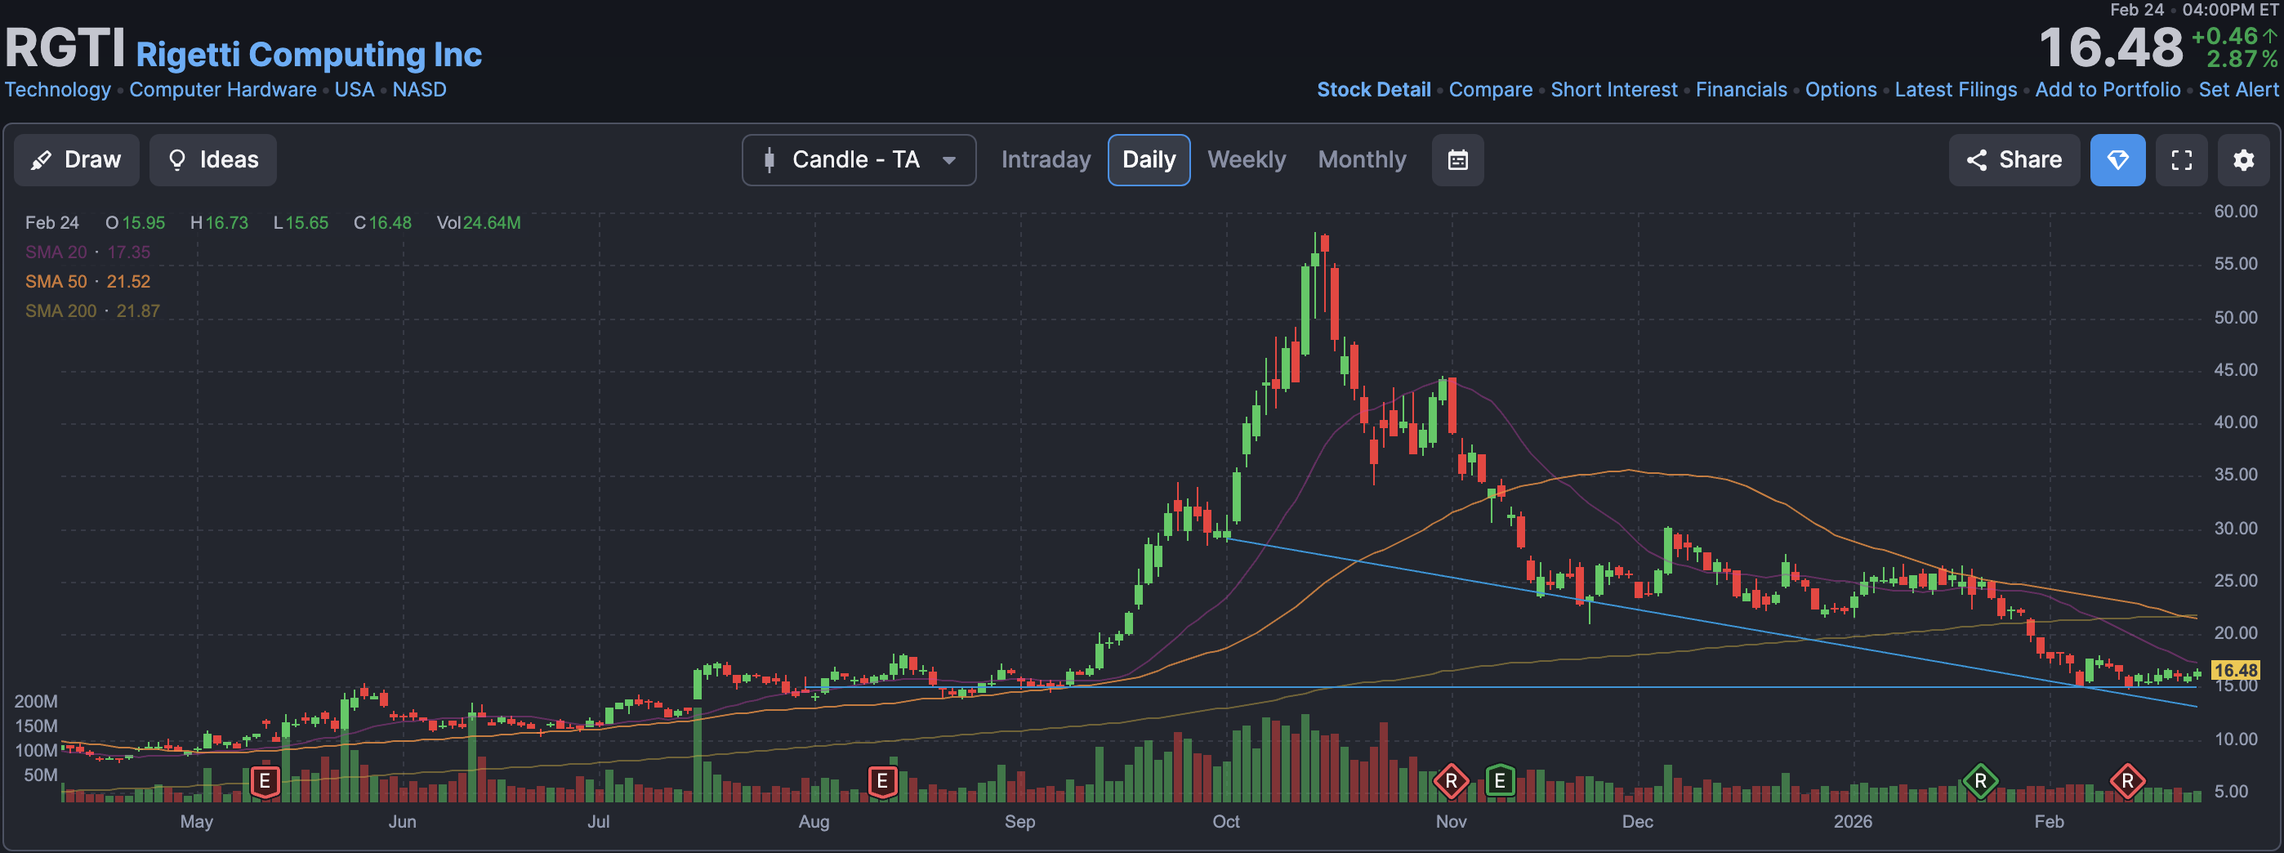
Task: Click the SMA 50 indicator label
Action: [56, 281]
